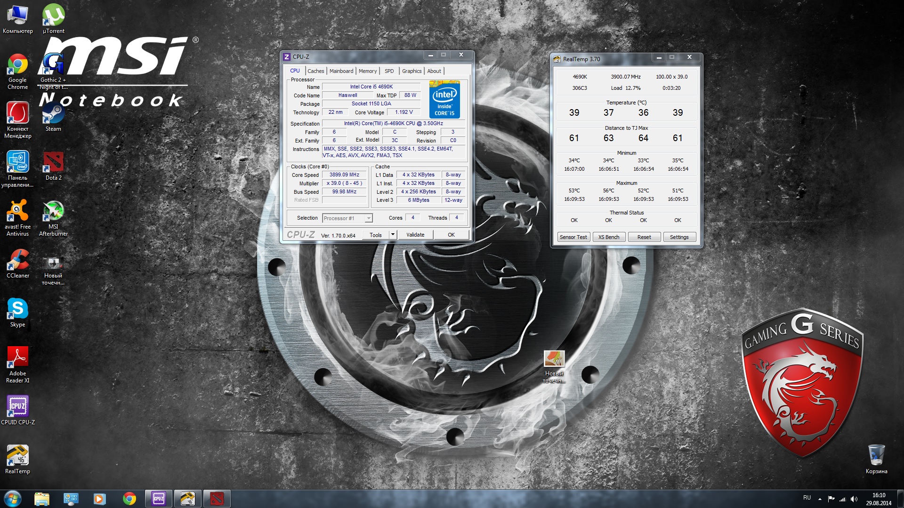Viewport: 904px width, 508px height.
Task: Click the Windows Start orb
Action: (12, 499)
